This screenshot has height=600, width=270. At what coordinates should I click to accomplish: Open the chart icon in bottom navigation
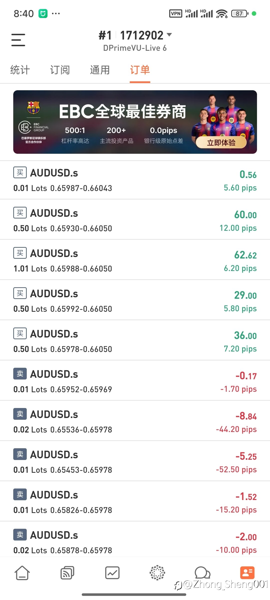tap(112, 572)
